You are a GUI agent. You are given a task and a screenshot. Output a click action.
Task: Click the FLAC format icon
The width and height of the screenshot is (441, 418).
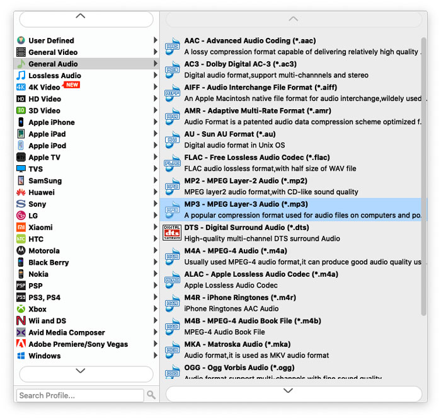coord(172,163)
